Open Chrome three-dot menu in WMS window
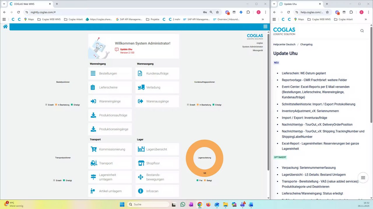The height and width of the screenshot is (209, 373). (x=265, y=12)
